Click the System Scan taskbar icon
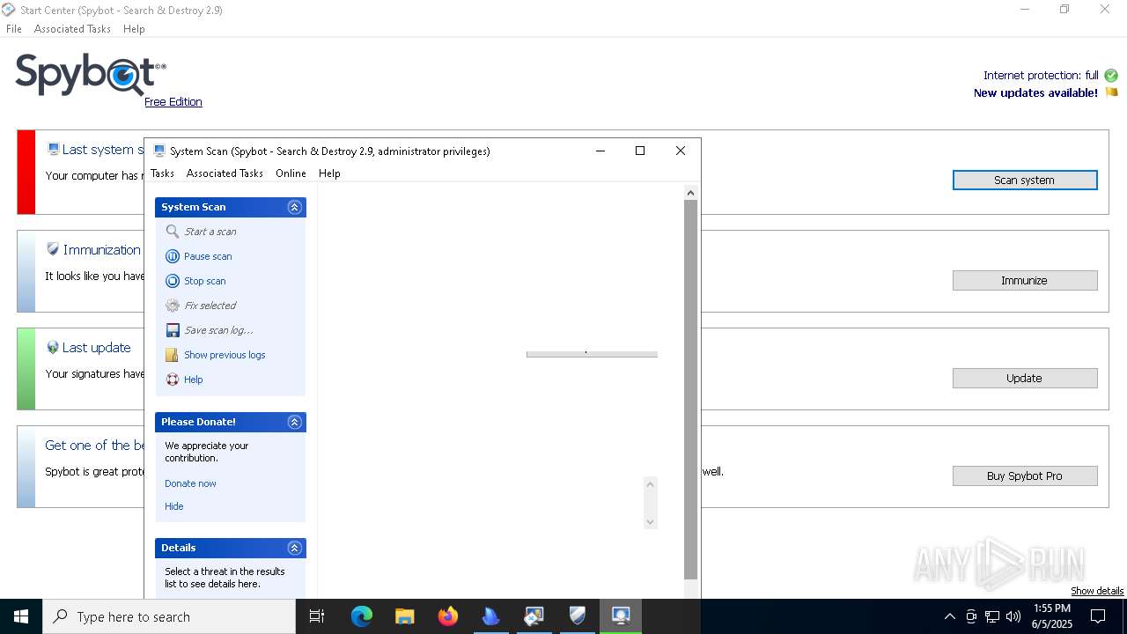The height and width of the screenshot is (634, 1127). [621, 616]
